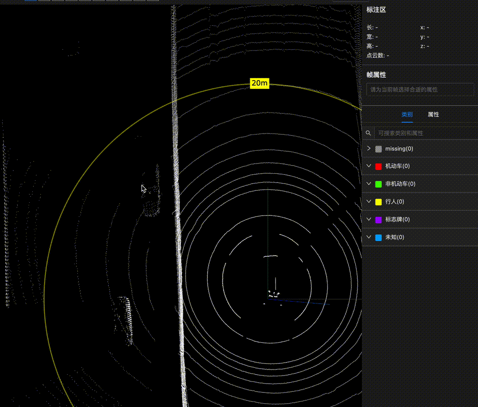Click the 高 dimension readout

pyautogui.click(x=372, y=46)
